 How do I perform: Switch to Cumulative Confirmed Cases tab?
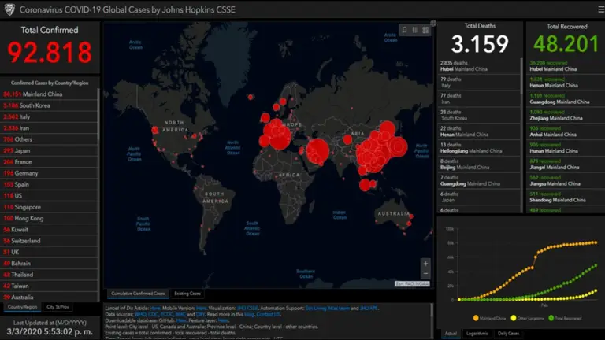pos(138,294)
